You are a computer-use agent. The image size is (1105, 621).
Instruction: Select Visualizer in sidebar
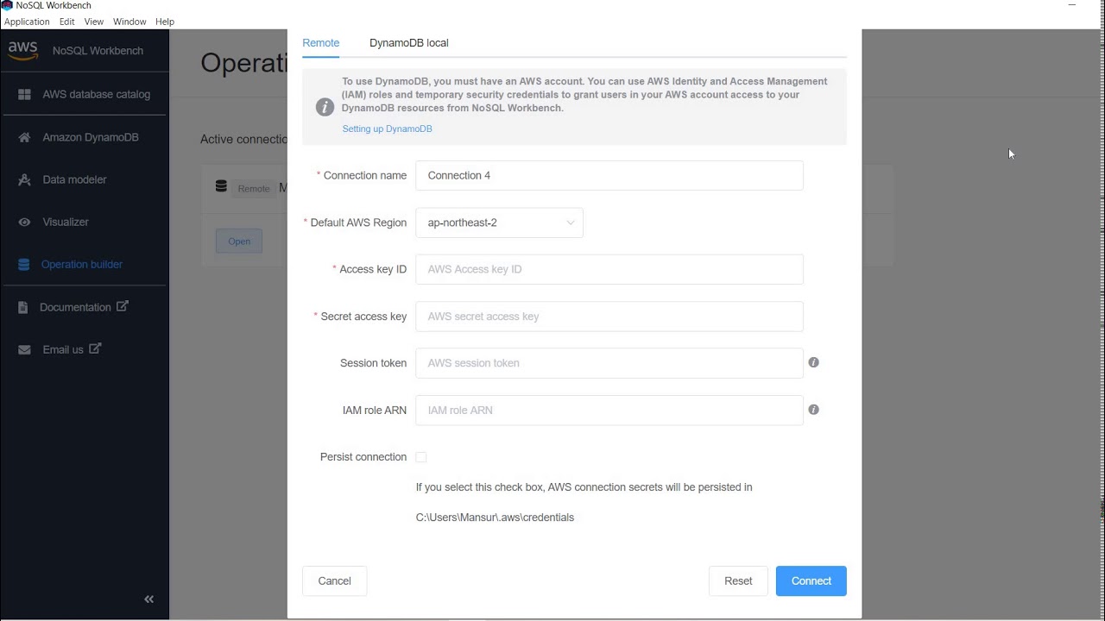[x=85, y=222]
